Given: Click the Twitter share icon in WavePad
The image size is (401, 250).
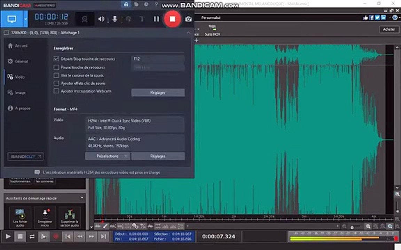Looking at the screenshot, I should [377, 18].
